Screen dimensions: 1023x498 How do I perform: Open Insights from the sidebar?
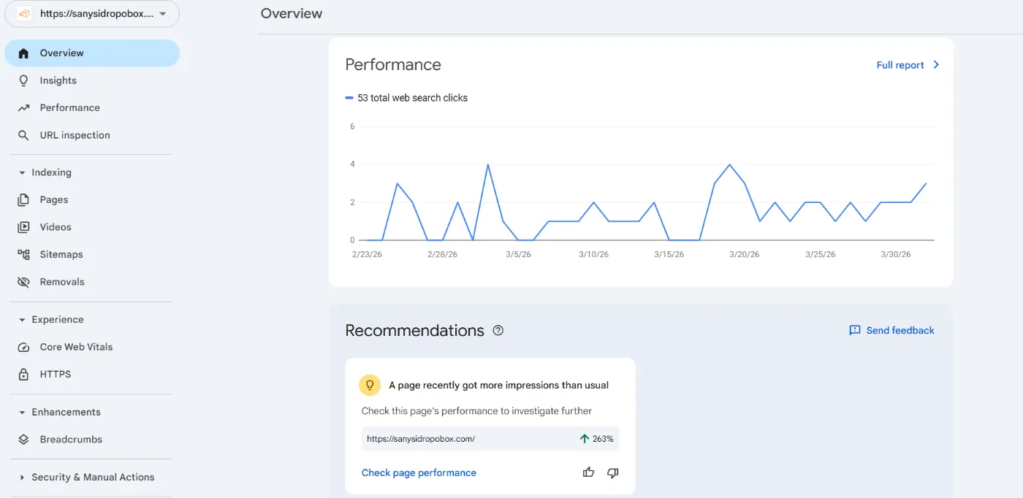point(92,80)
